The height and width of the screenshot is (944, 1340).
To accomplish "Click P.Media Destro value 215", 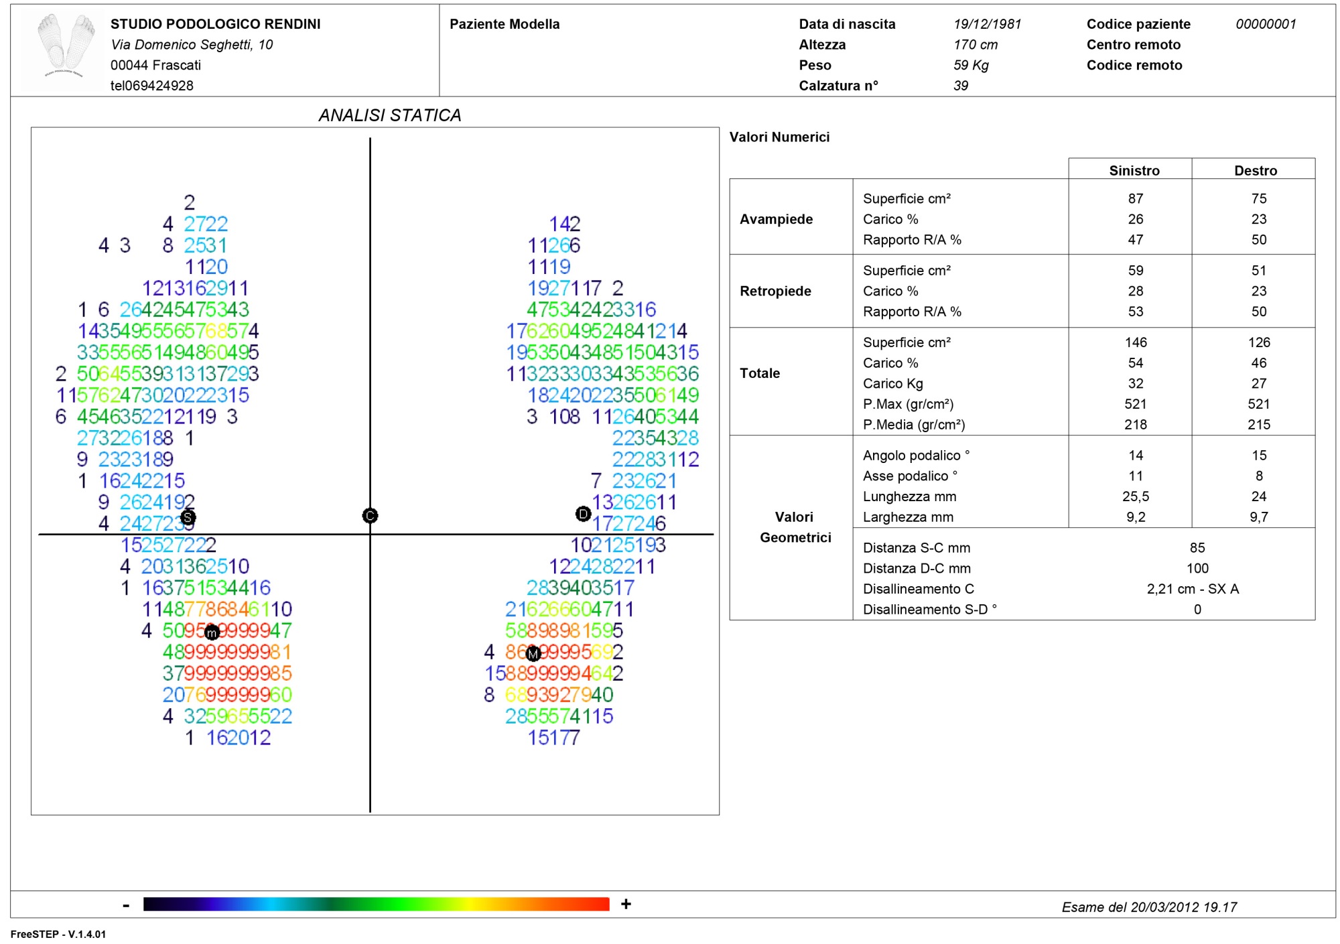I will pyautogui.click(x=1259, y=424).
